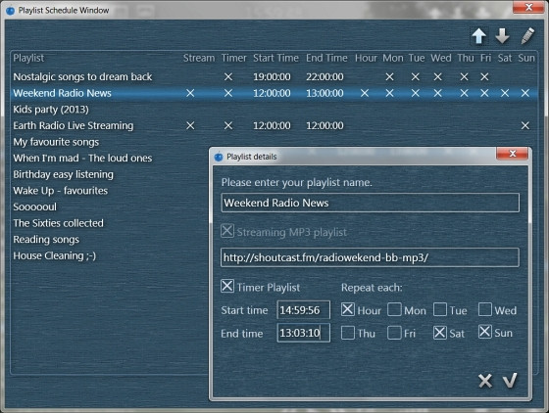This screenshot has height=413, width=549.
Task: Edit the selected playlist via the pencil icon
Action: pyautogui.click(x=527, y=36)
